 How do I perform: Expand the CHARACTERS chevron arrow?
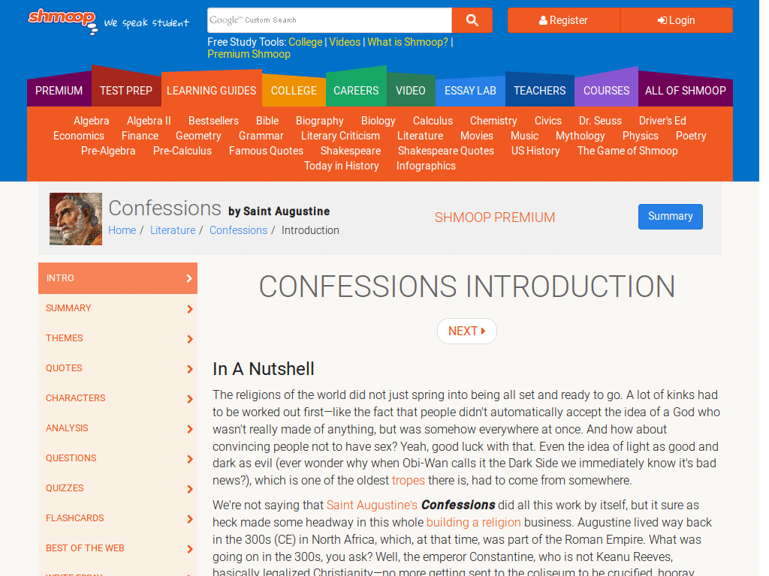pyautogui.click(x=190, y=399)
